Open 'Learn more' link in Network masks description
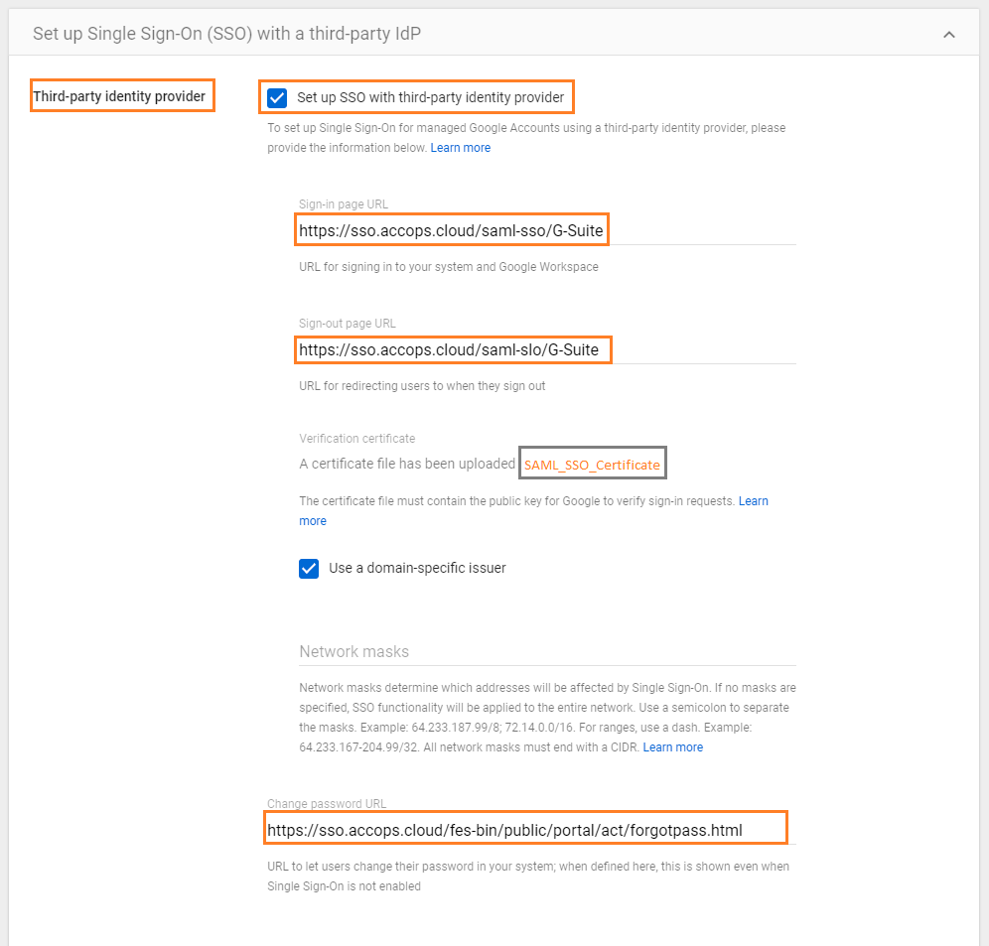Screen dimensions: 989x946 [672, 747]
